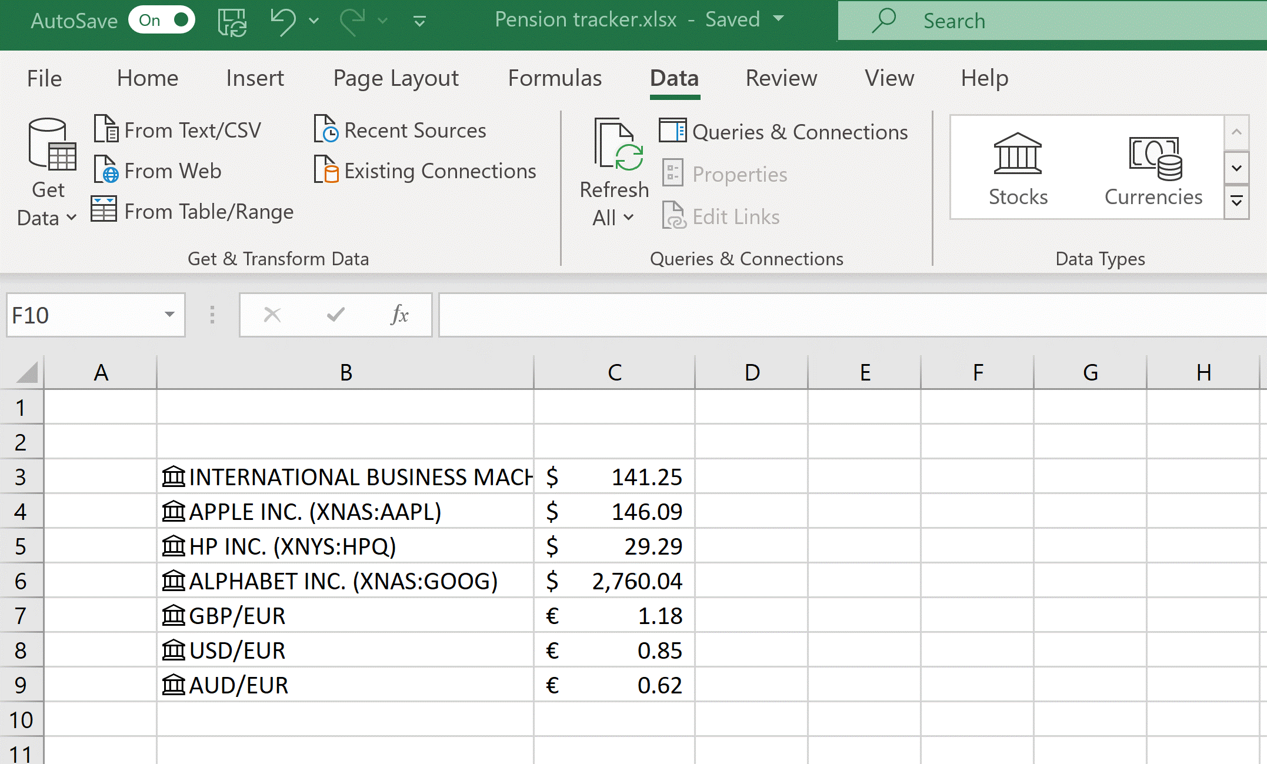Select the Data ribbon tab
The image size is (1267, 764).
(675, 78)
